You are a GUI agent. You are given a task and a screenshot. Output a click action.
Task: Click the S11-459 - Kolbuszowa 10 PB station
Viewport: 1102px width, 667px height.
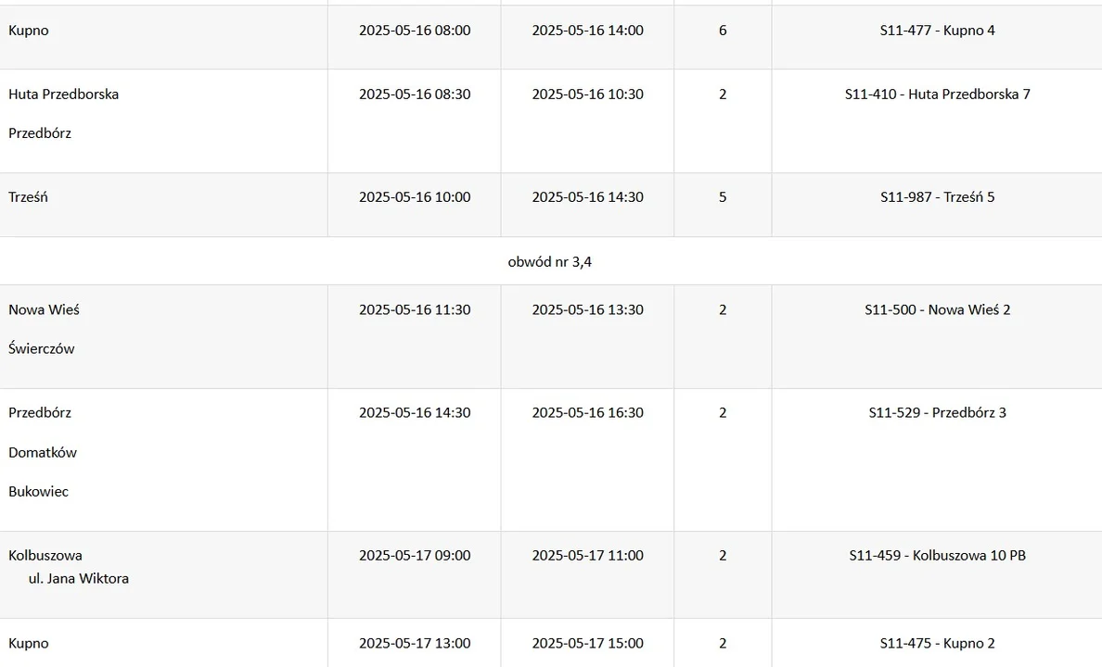pos(937,555)
